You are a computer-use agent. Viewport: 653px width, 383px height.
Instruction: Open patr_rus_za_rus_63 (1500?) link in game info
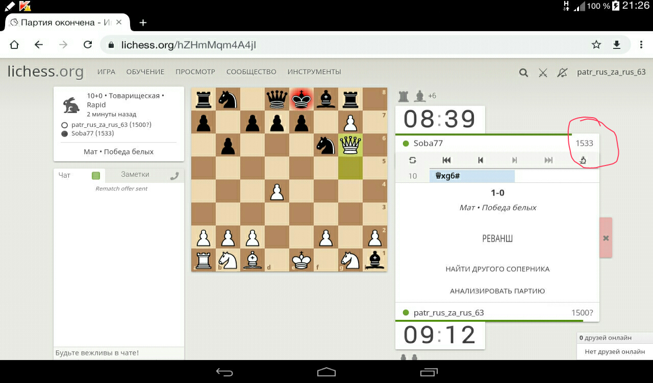pyautogui.click(x=111, y=125)
